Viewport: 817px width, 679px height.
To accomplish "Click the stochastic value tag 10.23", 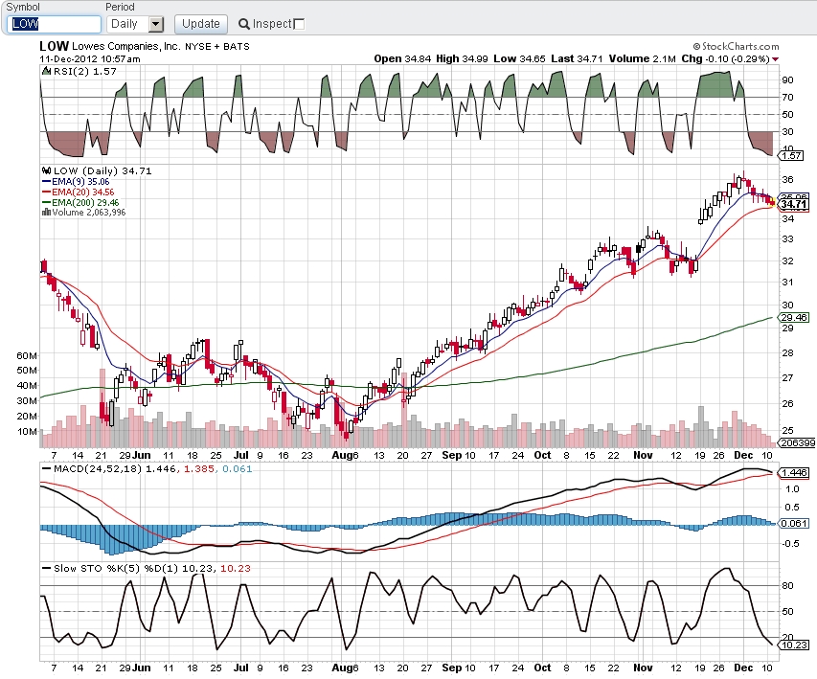I will [x=793, y=645].
